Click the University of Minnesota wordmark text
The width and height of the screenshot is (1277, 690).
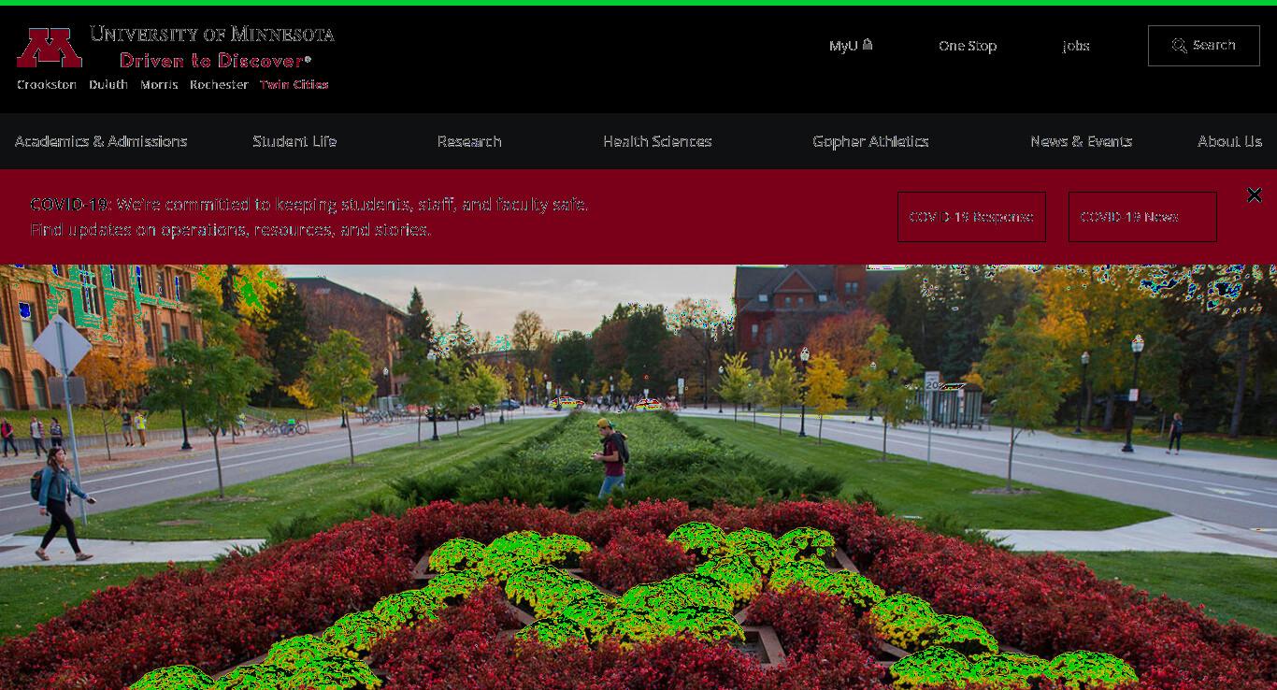[x=212, y=35]
